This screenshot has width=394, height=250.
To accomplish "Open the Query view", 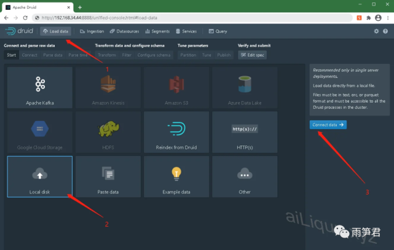I will (x=218, y=31).
